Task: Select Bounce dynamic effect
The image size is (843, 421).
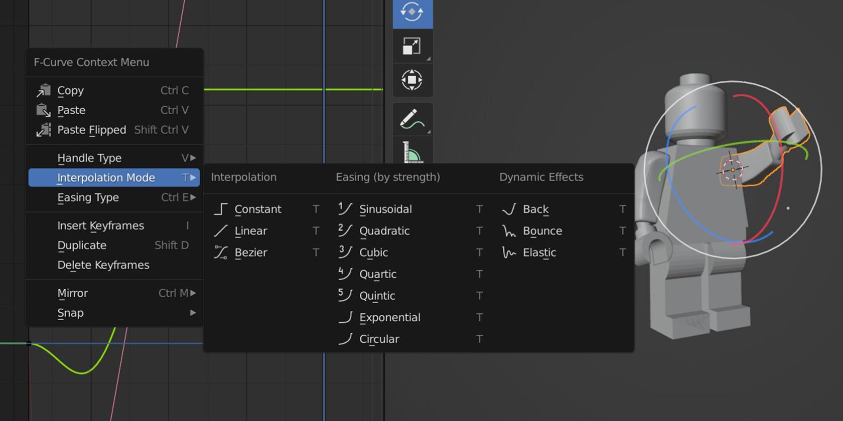Action: point(542,231)
